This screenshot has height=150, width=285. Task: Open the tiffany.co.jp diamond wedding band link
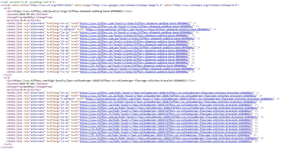point(136,32)
